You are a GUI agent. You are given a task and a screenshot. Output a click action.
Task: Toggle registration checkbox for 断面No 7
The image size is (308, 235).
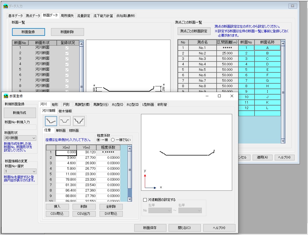click(x=67, y=81)
